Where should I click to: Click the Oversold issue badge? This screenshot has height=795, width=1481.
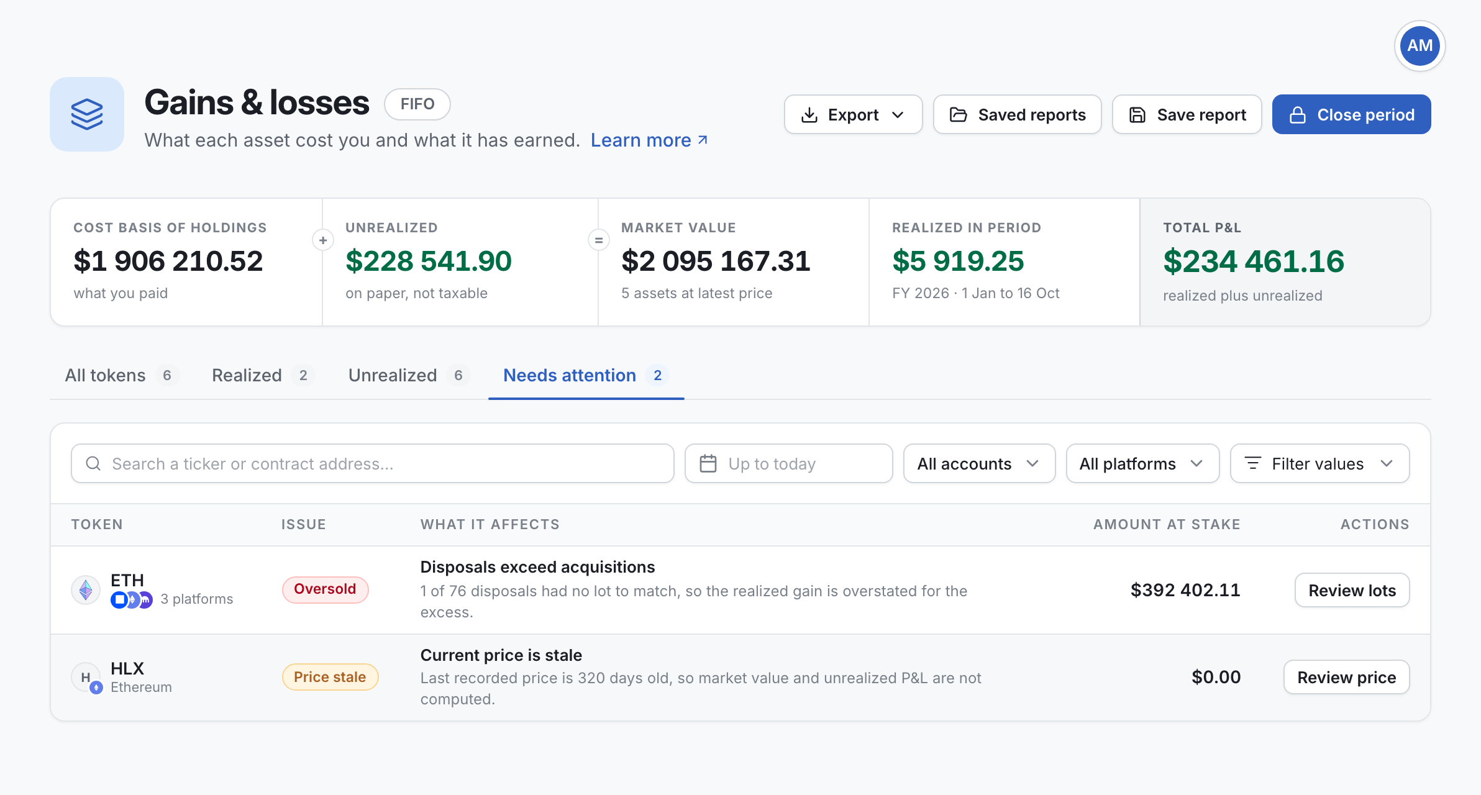325,589
